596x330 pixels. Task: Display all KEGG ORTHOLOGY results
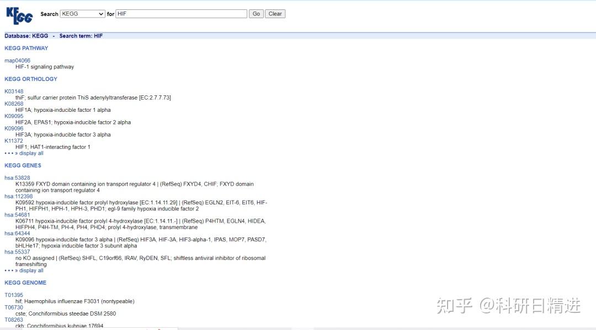31,153
